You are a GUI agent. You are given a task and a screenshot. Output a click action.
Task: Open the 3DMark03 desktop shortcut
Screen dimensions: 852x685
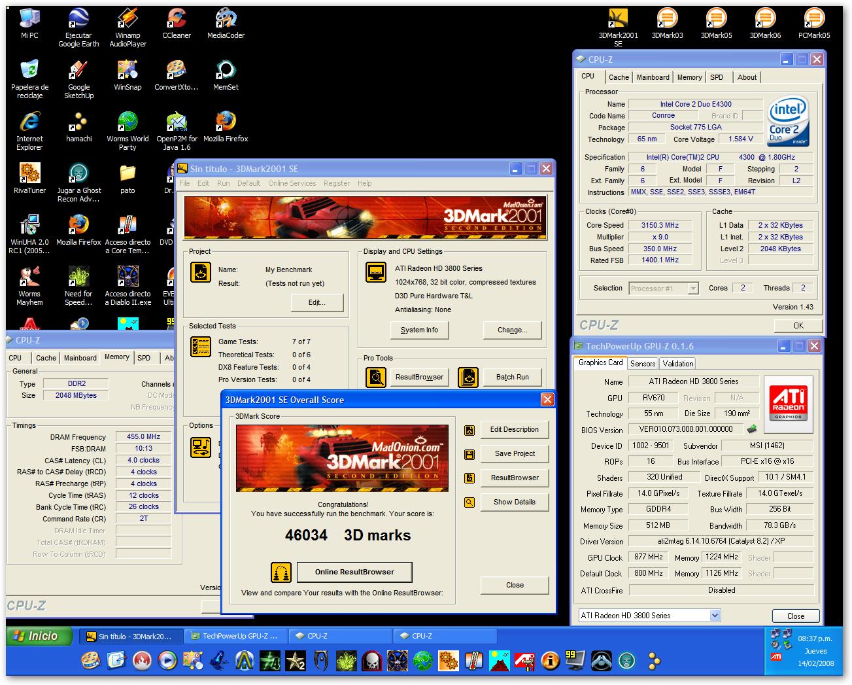(667, 24)
